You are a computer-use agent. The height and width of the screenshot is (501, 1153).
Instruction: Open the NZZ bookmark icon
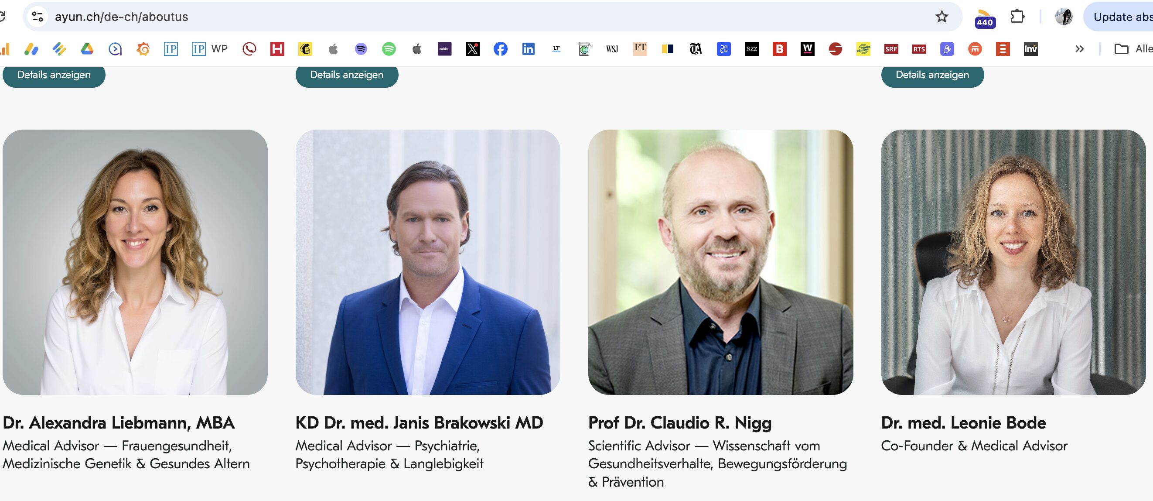(x=751, y=49)
